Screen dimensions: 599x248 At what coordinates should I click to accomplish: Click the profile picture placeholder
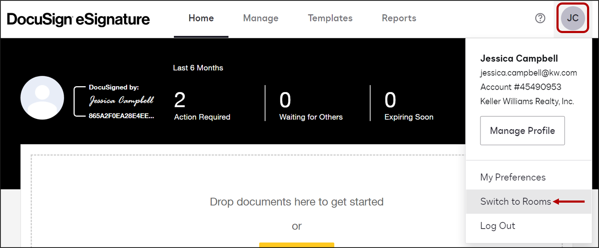pyautogui.click(x=42, y=98)
